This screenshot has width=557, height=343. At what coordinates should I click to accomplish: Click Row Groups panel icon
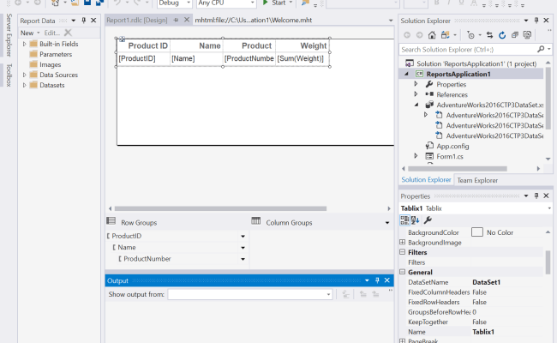click(111, 221)
